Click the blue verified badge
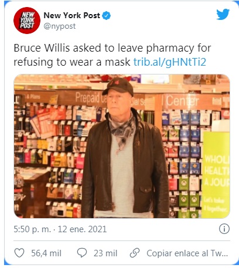Image resolution: width=239 pixels, height=268 pixels. point(107,16)
